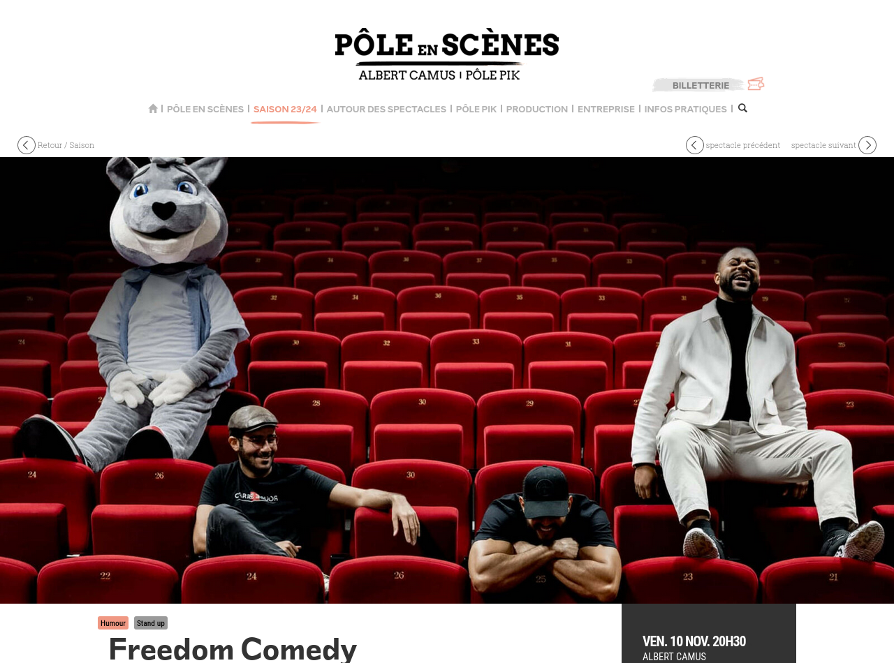Click the next show arrow icon
This screenshot has height=663, width=894.
tap(867, 145)
